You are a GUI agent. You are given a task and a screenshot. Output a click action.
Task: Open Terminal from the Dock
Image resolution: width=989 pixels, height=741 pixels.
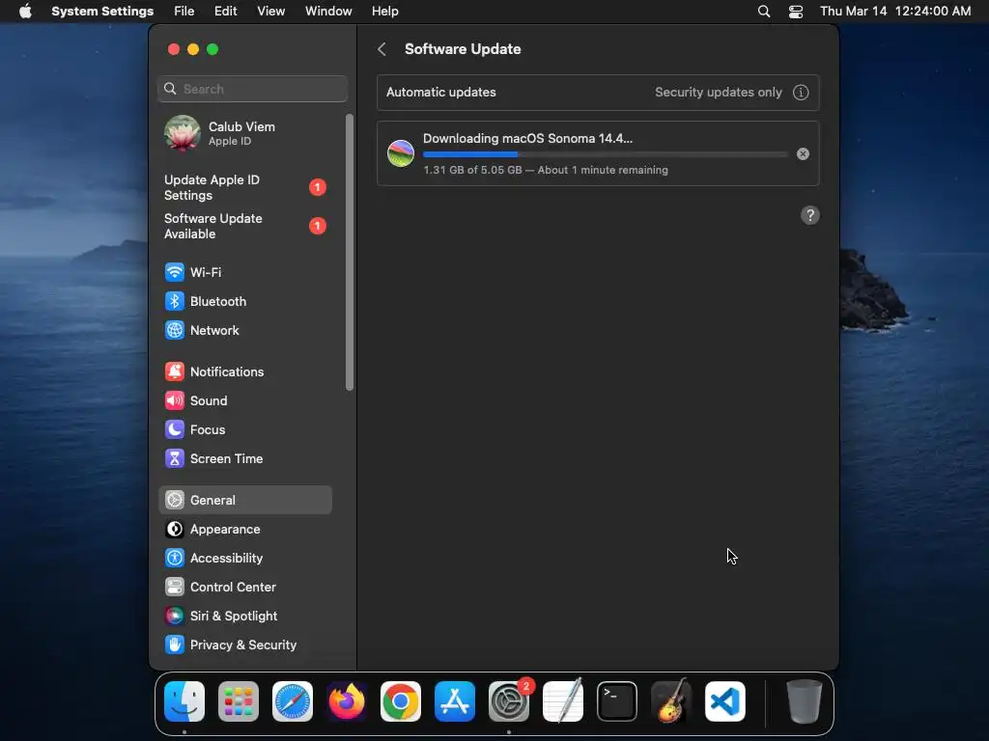click(x=617, y=701)
